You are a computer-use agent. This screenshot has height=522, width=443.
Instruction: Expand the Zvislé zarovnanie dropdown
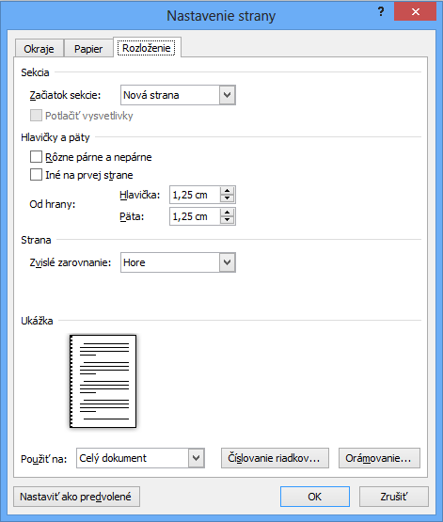178,262
